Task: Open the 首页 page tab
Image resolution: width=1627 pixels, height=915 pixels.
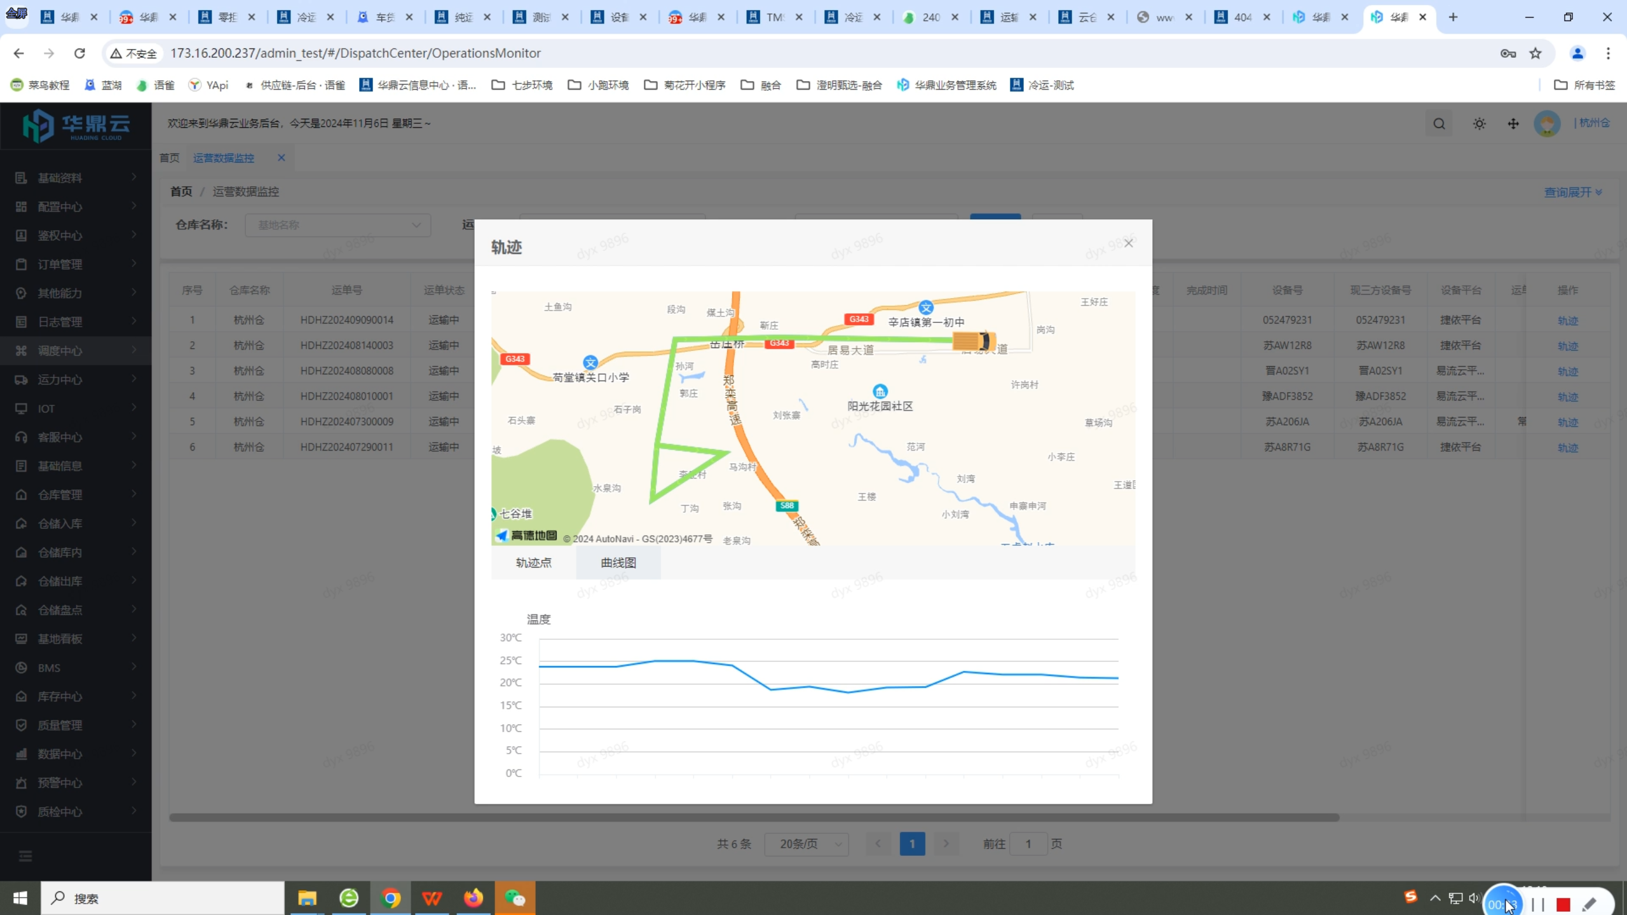Action: 169,158
